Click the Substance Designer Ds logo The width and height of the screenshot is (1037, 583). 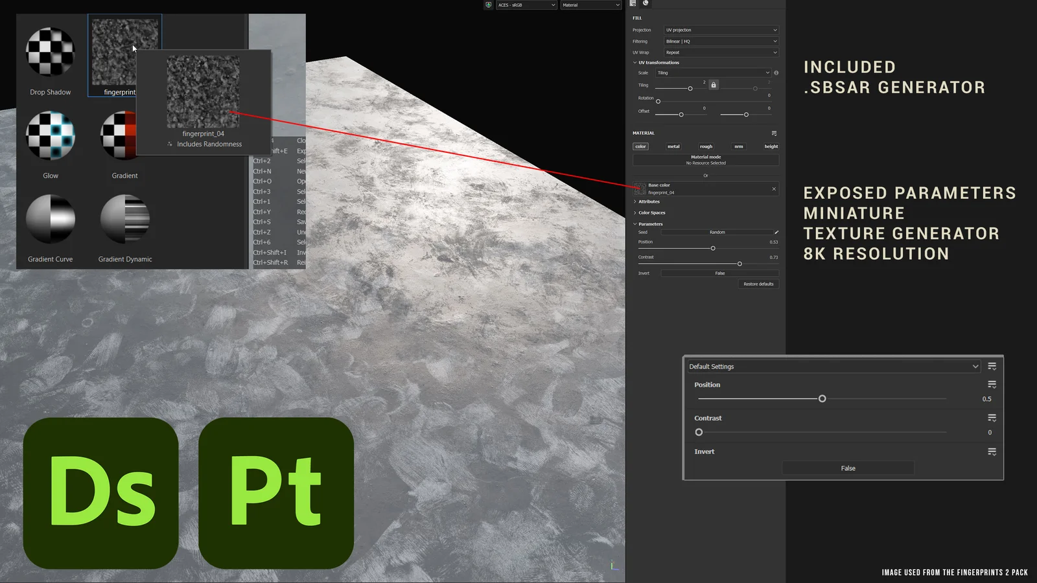[100, 494]
